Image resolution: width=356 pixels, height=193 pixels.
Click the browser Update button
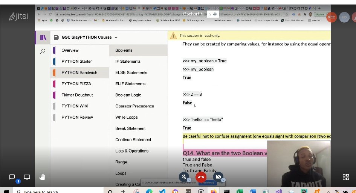(320, 14)
